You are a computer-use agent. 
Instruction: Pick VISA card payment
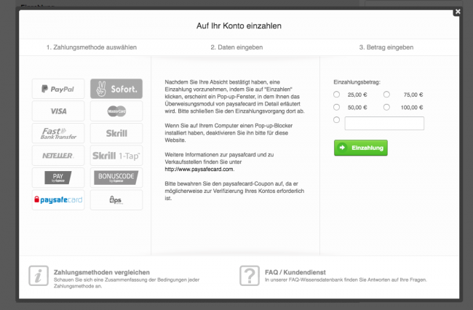58,111
